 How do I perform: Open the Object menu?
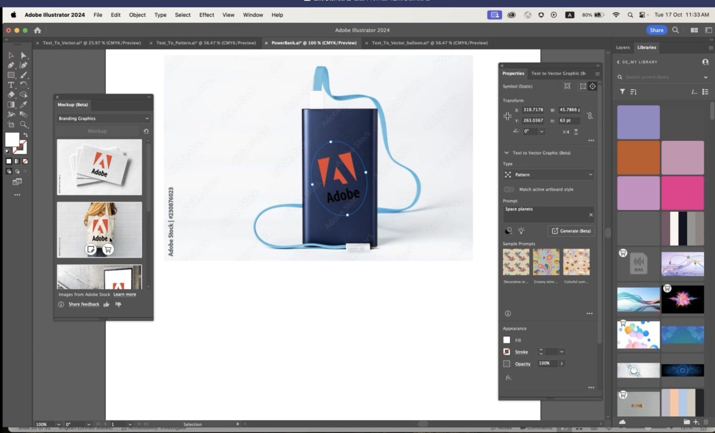pos(137,15)
